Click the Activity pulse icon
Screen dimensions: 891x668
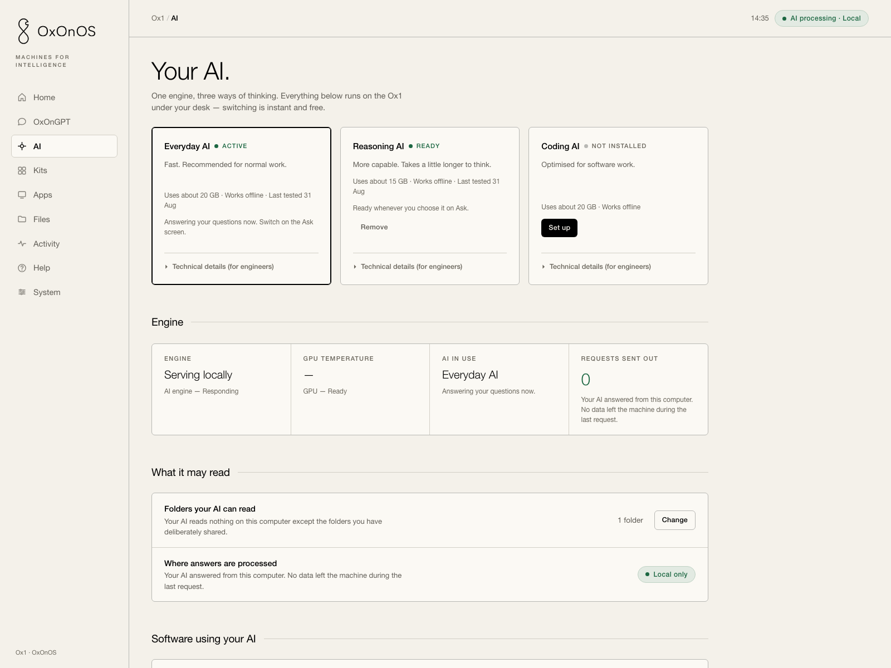22,244
